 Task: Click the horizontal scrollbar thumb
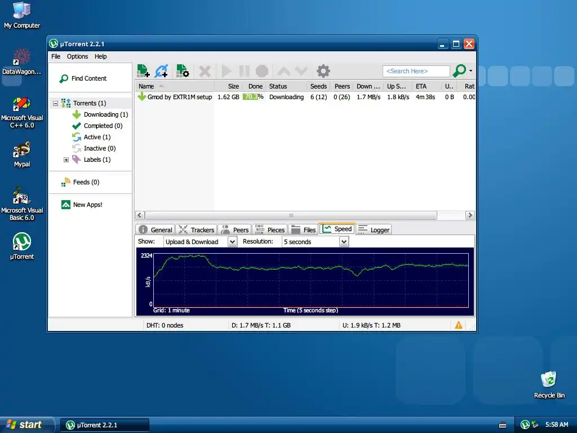click(291, 215)
